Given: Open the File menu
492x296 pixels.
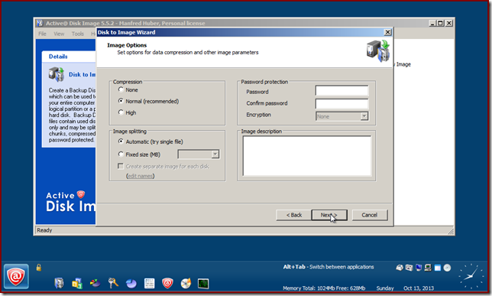Looking at the screenshot, I should click(42, 34).
